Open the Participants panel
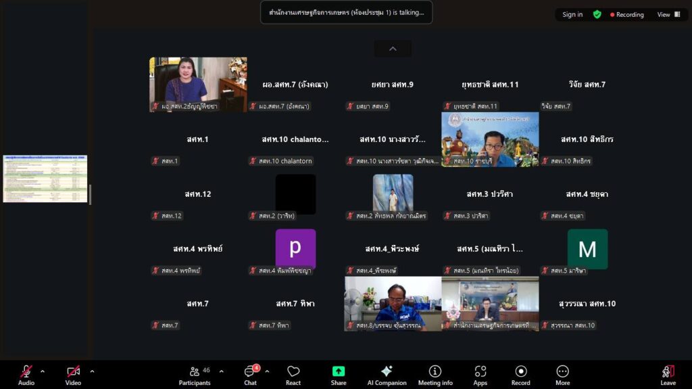This screenshot has height=389, width=692. (195, 375)
